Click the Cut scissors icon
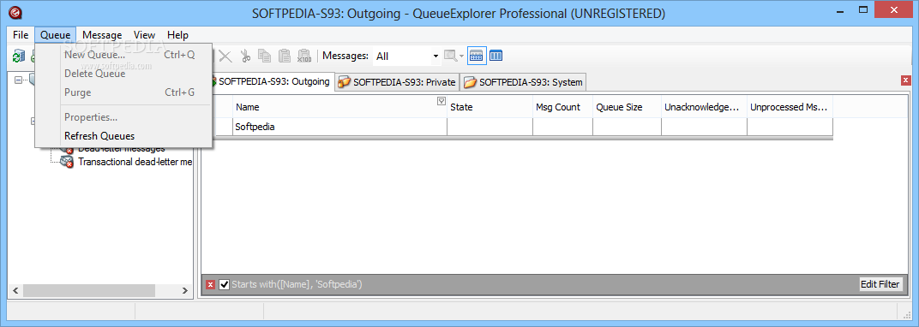This screenshot has height=327, width=919. click(245, 56)
